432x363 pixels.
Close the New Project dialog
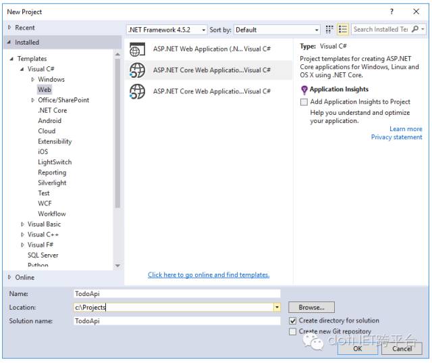point(416,11)
